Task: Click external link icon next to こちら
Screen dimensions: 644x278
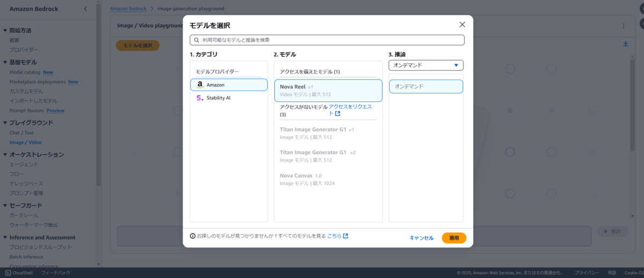Action: [x=346, y=236]
